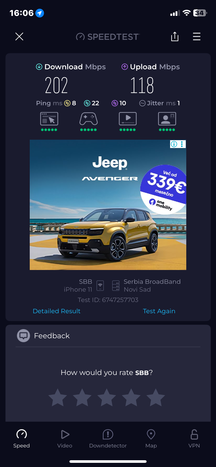Open the Map tab

151,439
